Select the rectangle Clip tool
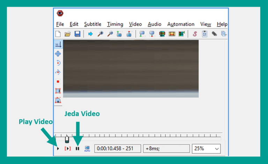The height and width of the screenshot is (164, 268). (58, 91)
